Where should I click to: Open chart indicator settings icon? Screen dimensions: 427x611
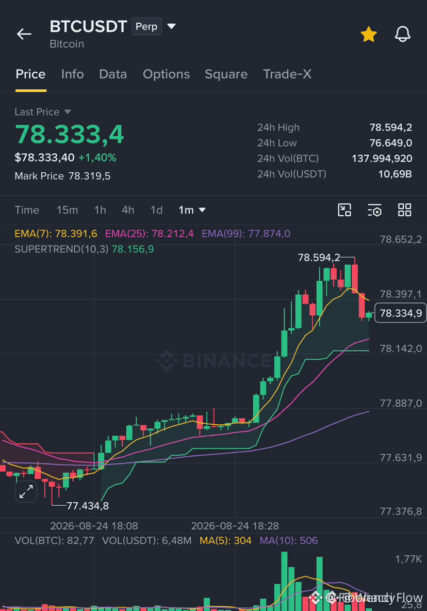click(x=374, y=210)
